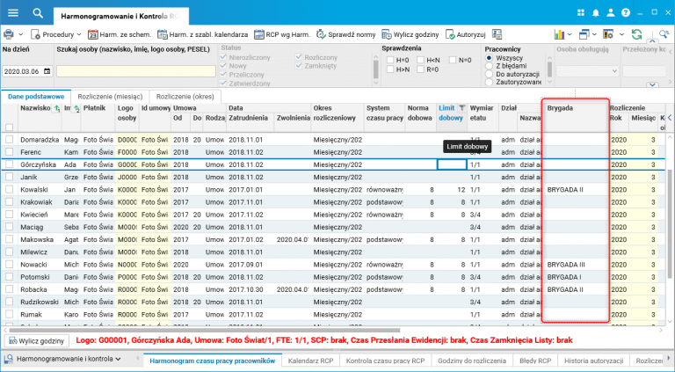Click the printer icon in toolbar
This screenshot has height=372, width=675.
pyautogui.click(x=8, y=33)
